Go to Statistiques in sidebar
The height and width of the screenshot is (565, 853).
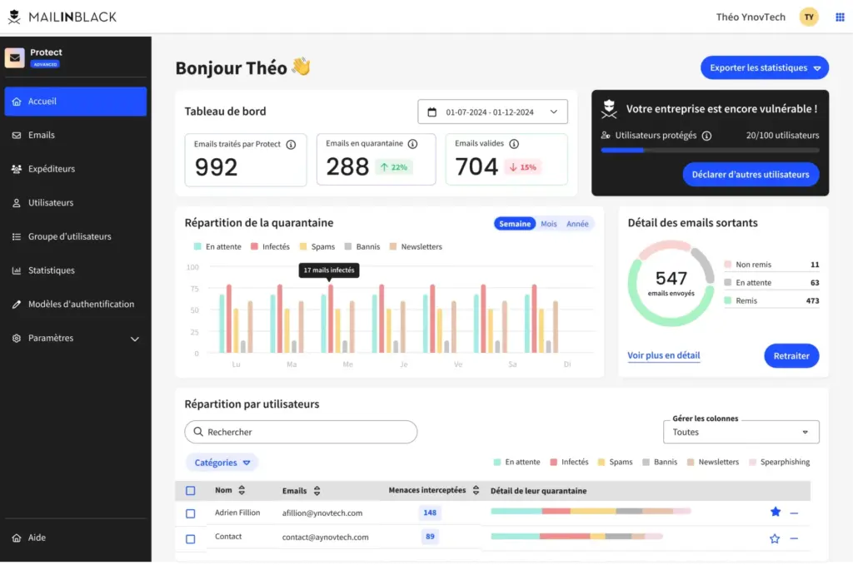[x=51, y=270]
